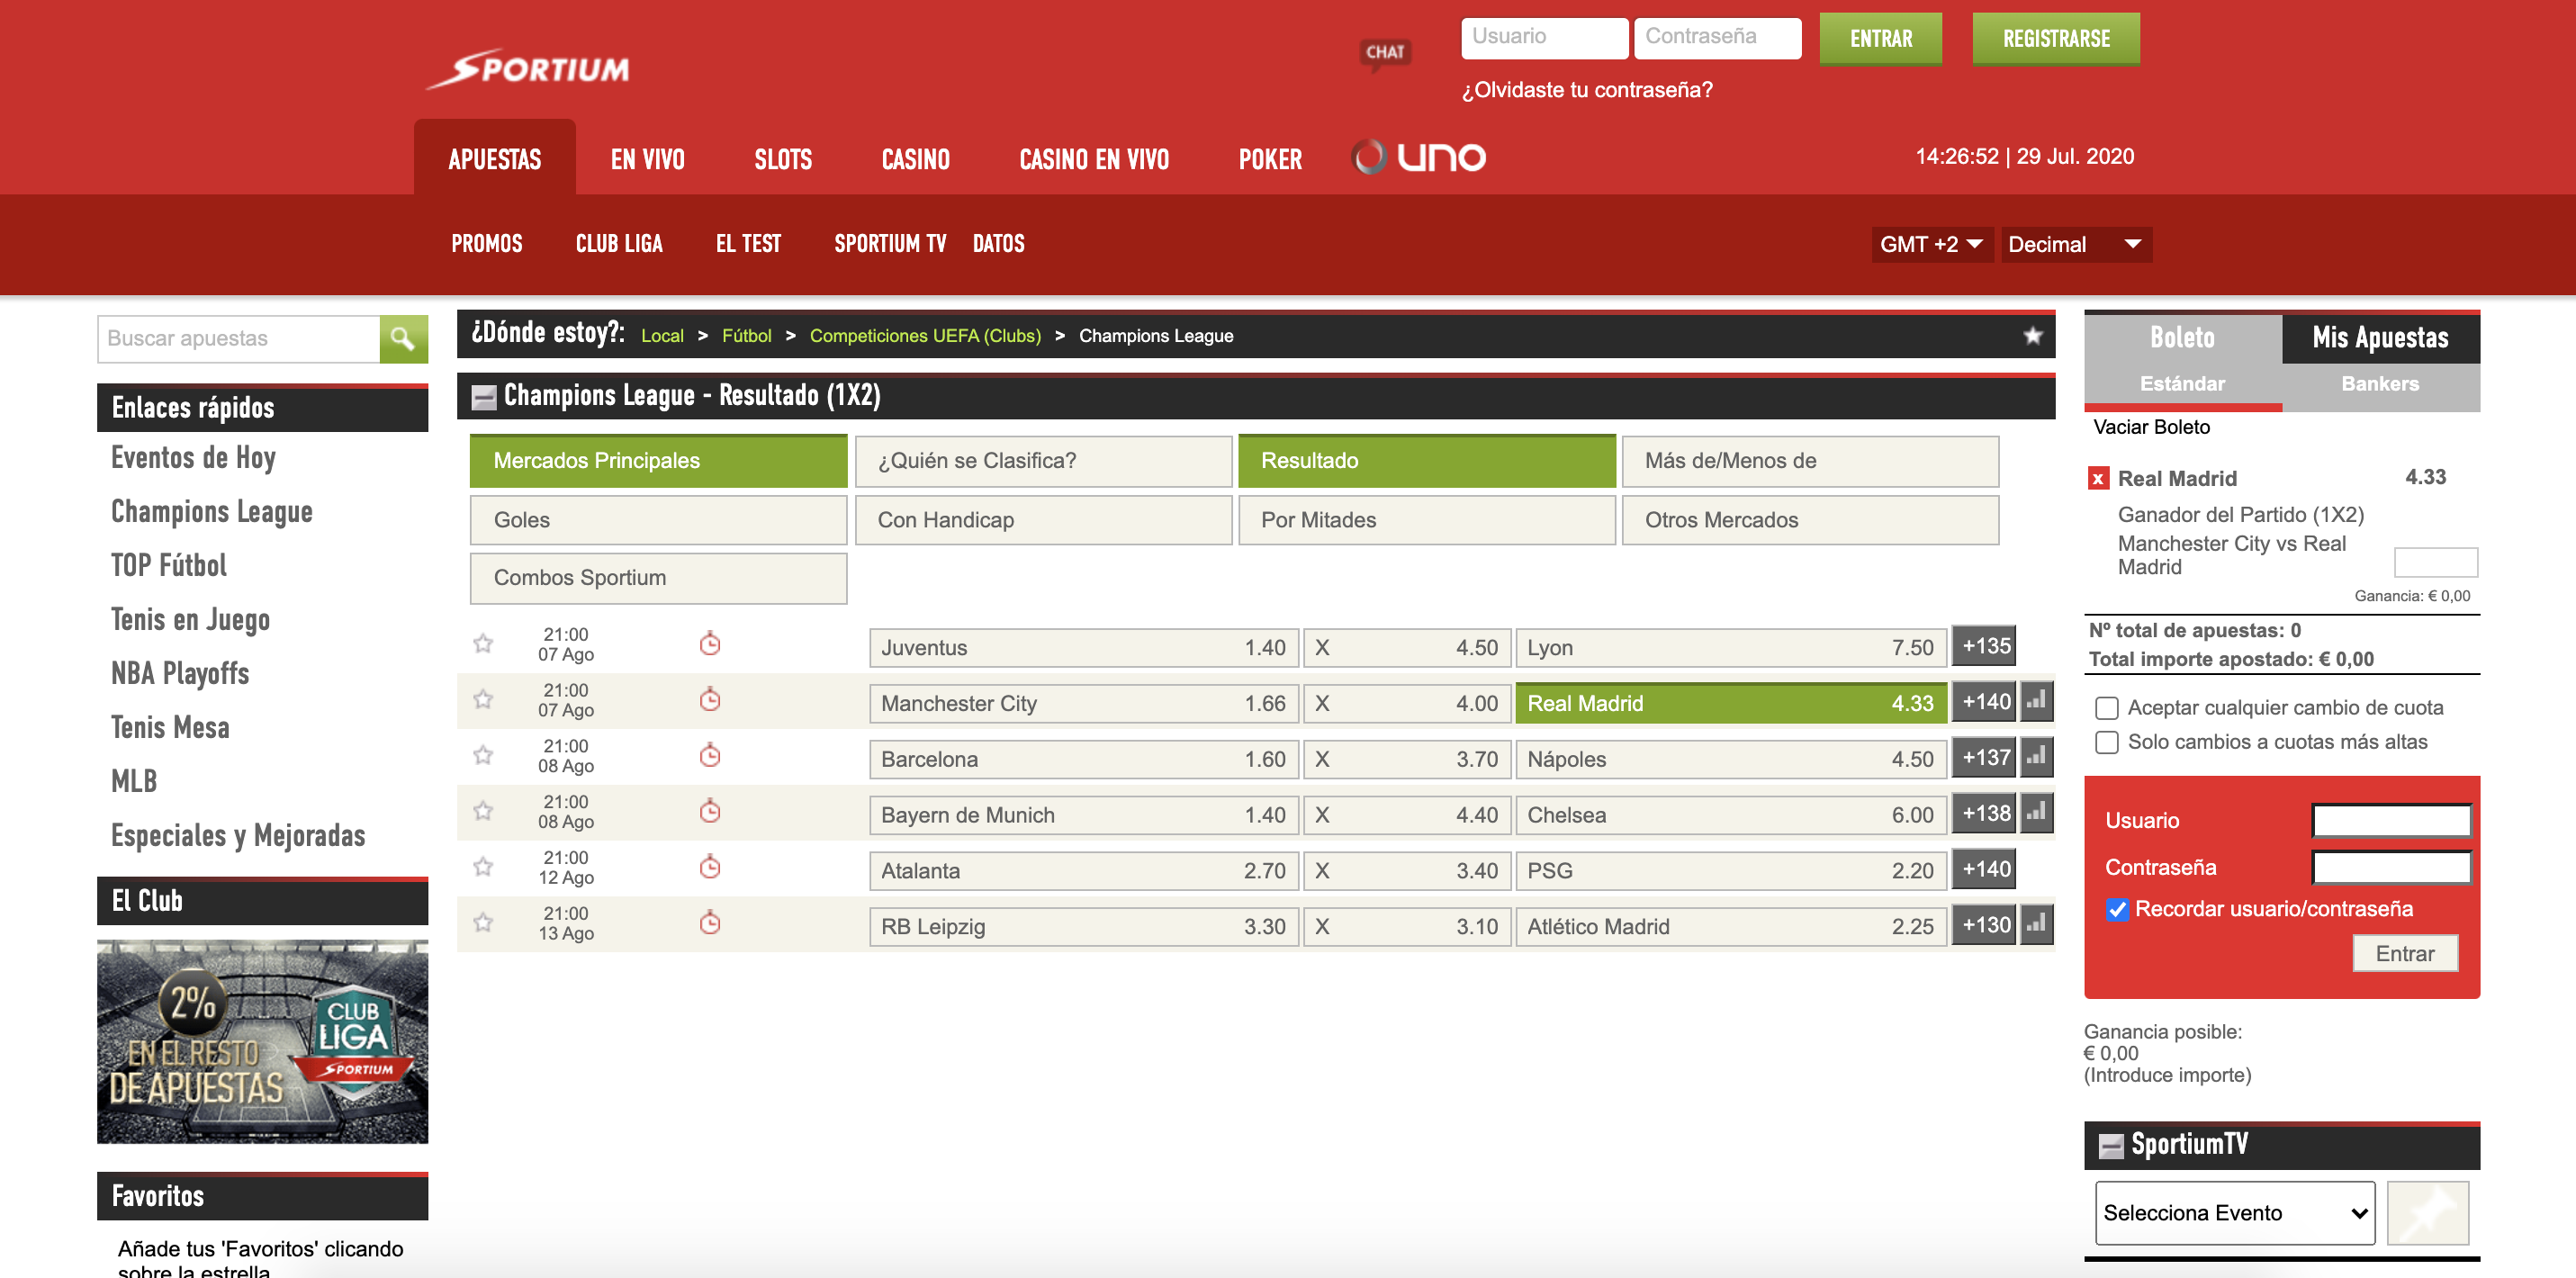This screenshot has height=1278, width=2576.
Task: Click the stopwatch icon for Juventus match
Action: pos(710,644)
